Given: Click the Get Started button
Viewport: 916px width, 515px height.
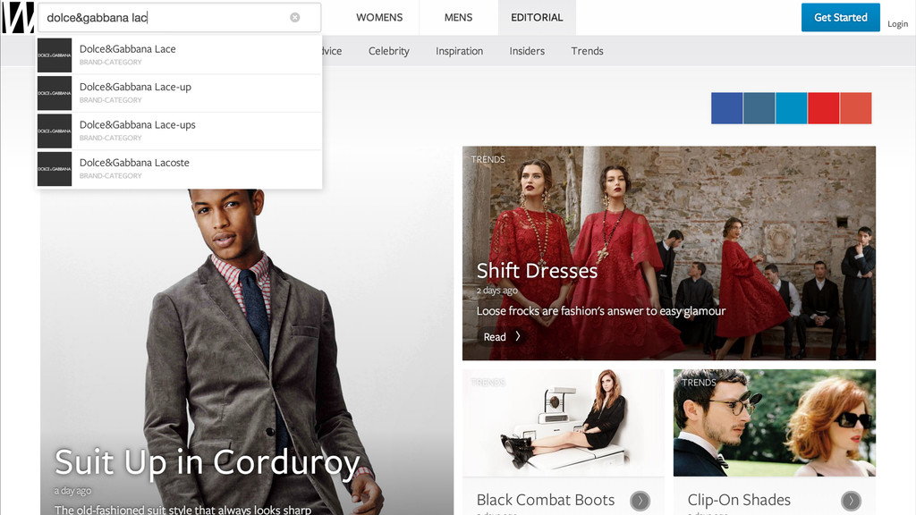Looking at the screenshot, I should point(840,18).
